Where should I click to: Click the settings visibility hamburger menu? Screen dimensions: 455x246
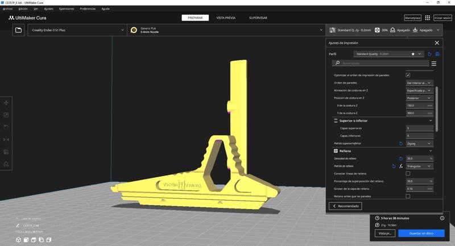coord(434,64)
